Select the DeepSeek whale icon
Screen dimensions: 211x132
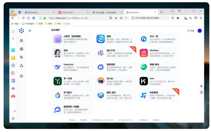pyautogui.click(x=58, y=67)
